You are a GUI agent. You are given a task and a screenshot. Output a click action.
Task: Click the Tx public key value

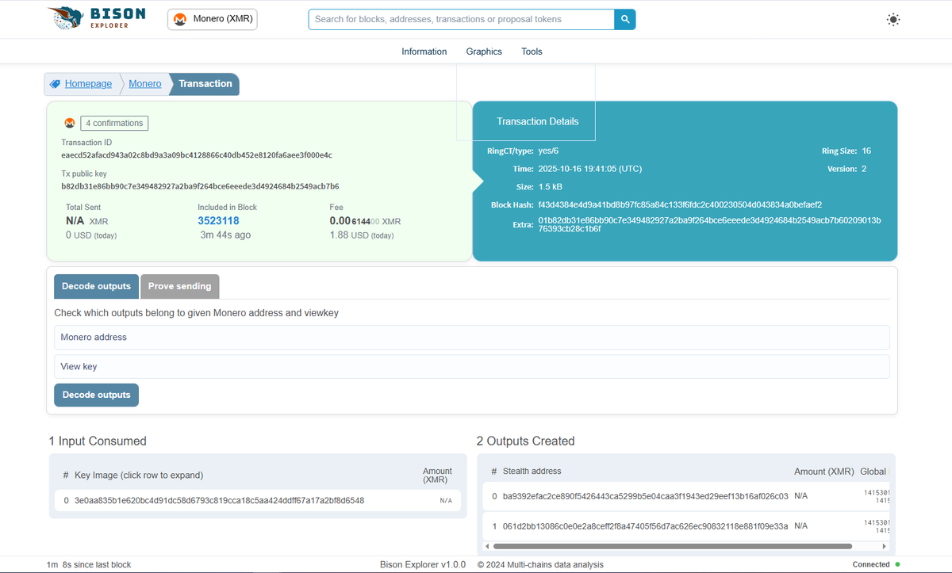tap(200, 186)
